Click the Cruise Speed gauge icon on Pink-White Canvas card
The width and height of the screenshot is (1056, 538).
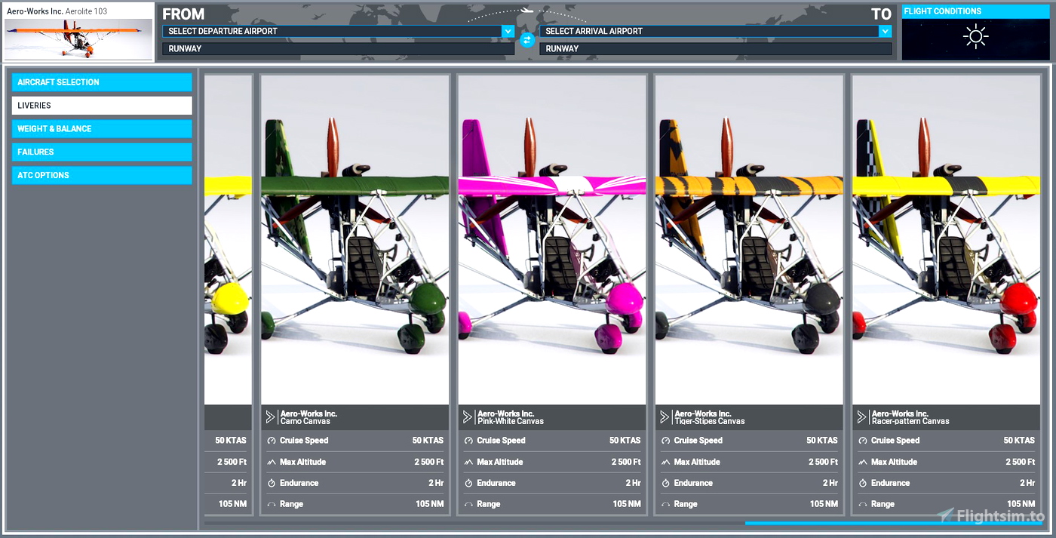coord(468,441)
